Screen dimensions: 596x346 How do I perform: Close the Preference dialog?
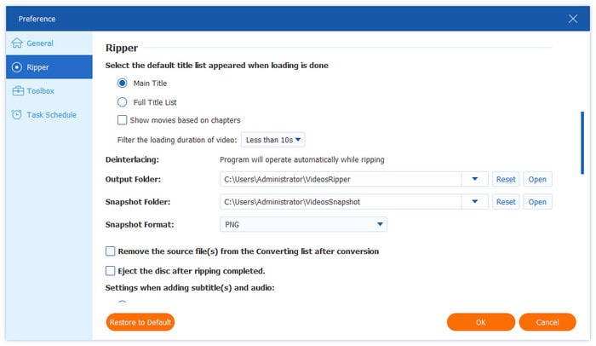(x=573, y=18)
